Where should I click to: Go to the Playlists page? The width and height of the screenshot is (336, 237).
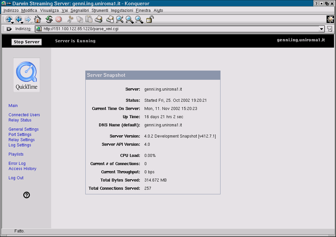[x=16, y=154]
